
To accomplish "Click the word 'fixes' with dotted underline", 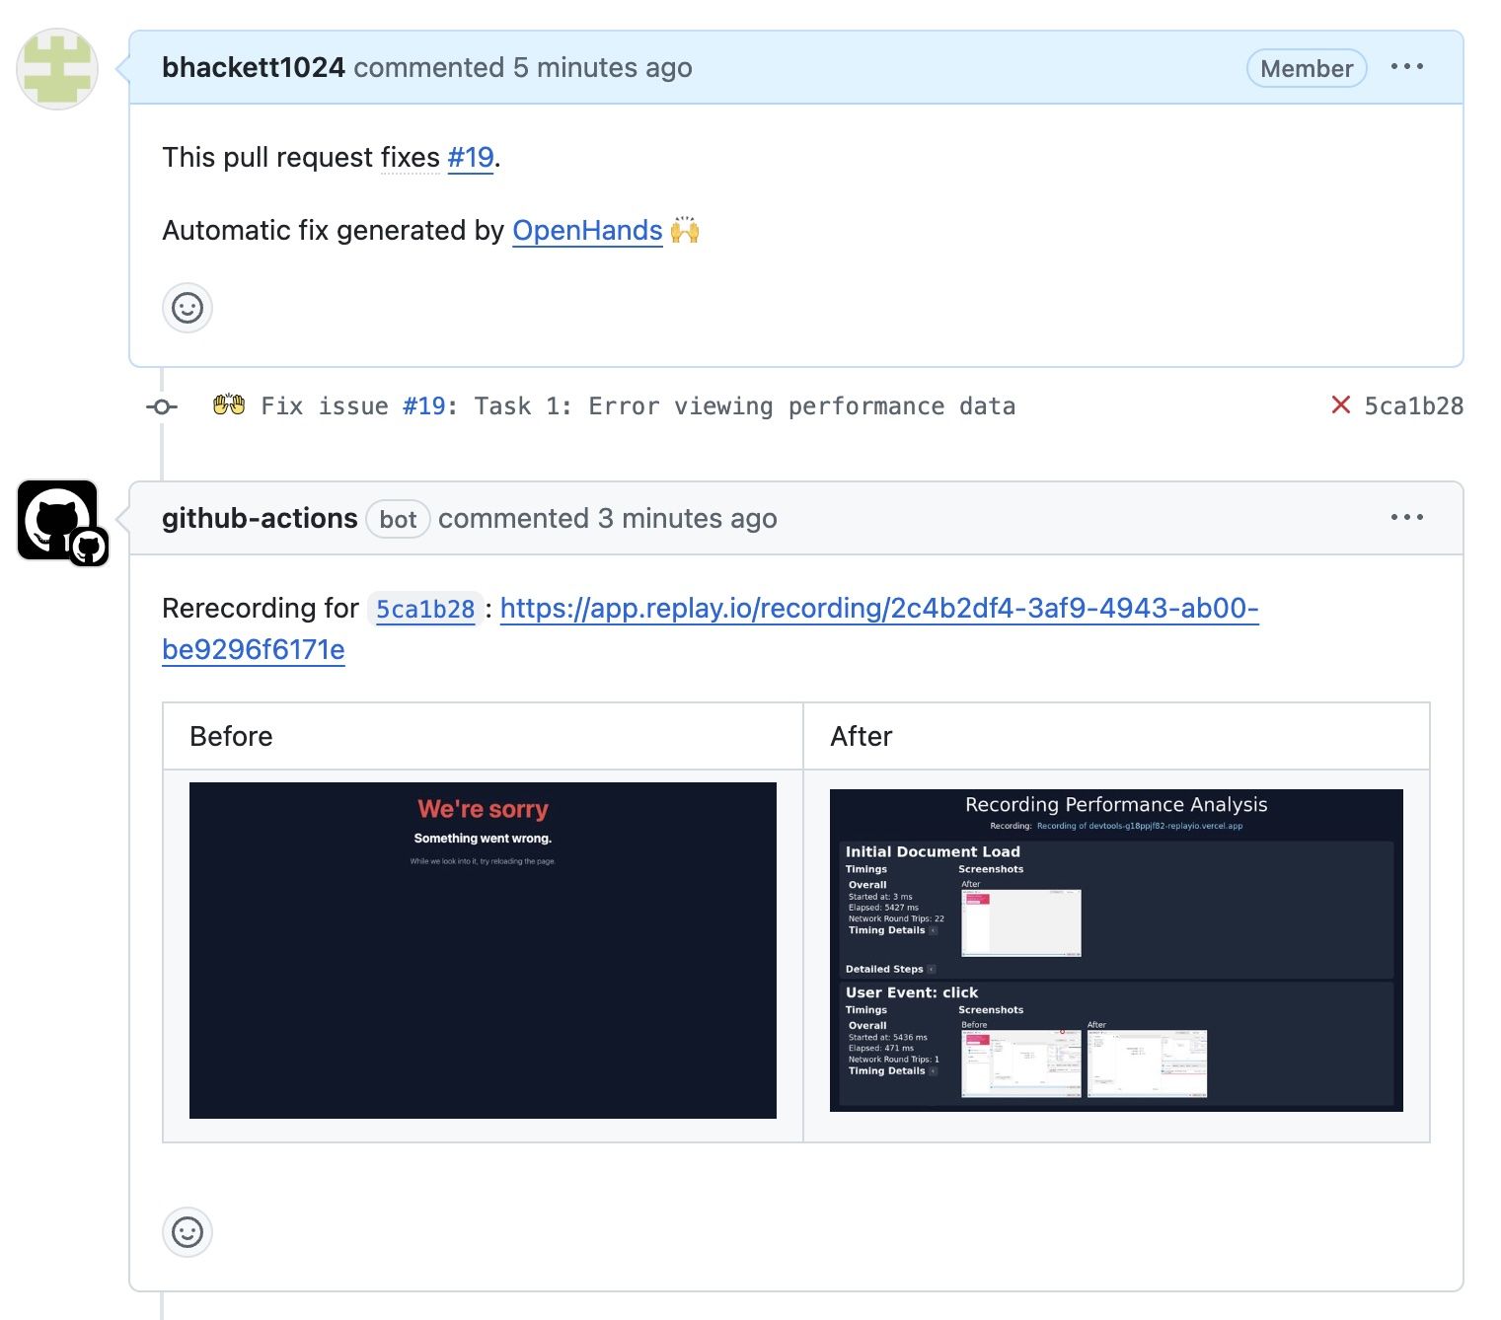I will [x=411, y=157].
